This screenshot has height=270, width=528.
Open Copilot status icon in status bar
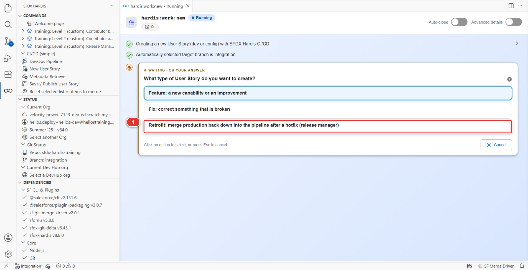[x=469, y=266]
